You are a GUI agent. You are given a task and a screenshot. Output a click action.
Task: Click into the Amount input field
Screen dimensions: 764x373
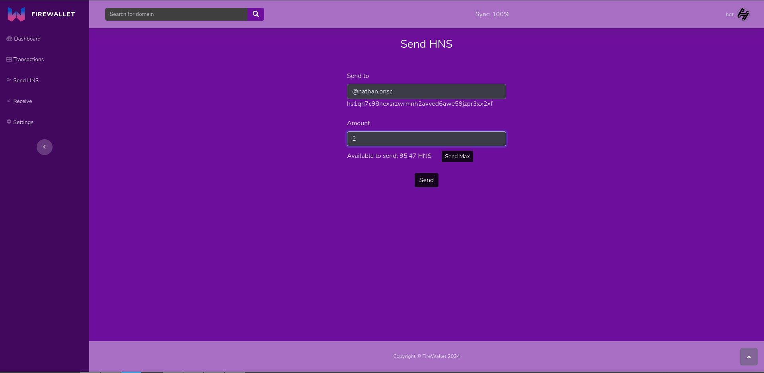[x=426, y=139]
